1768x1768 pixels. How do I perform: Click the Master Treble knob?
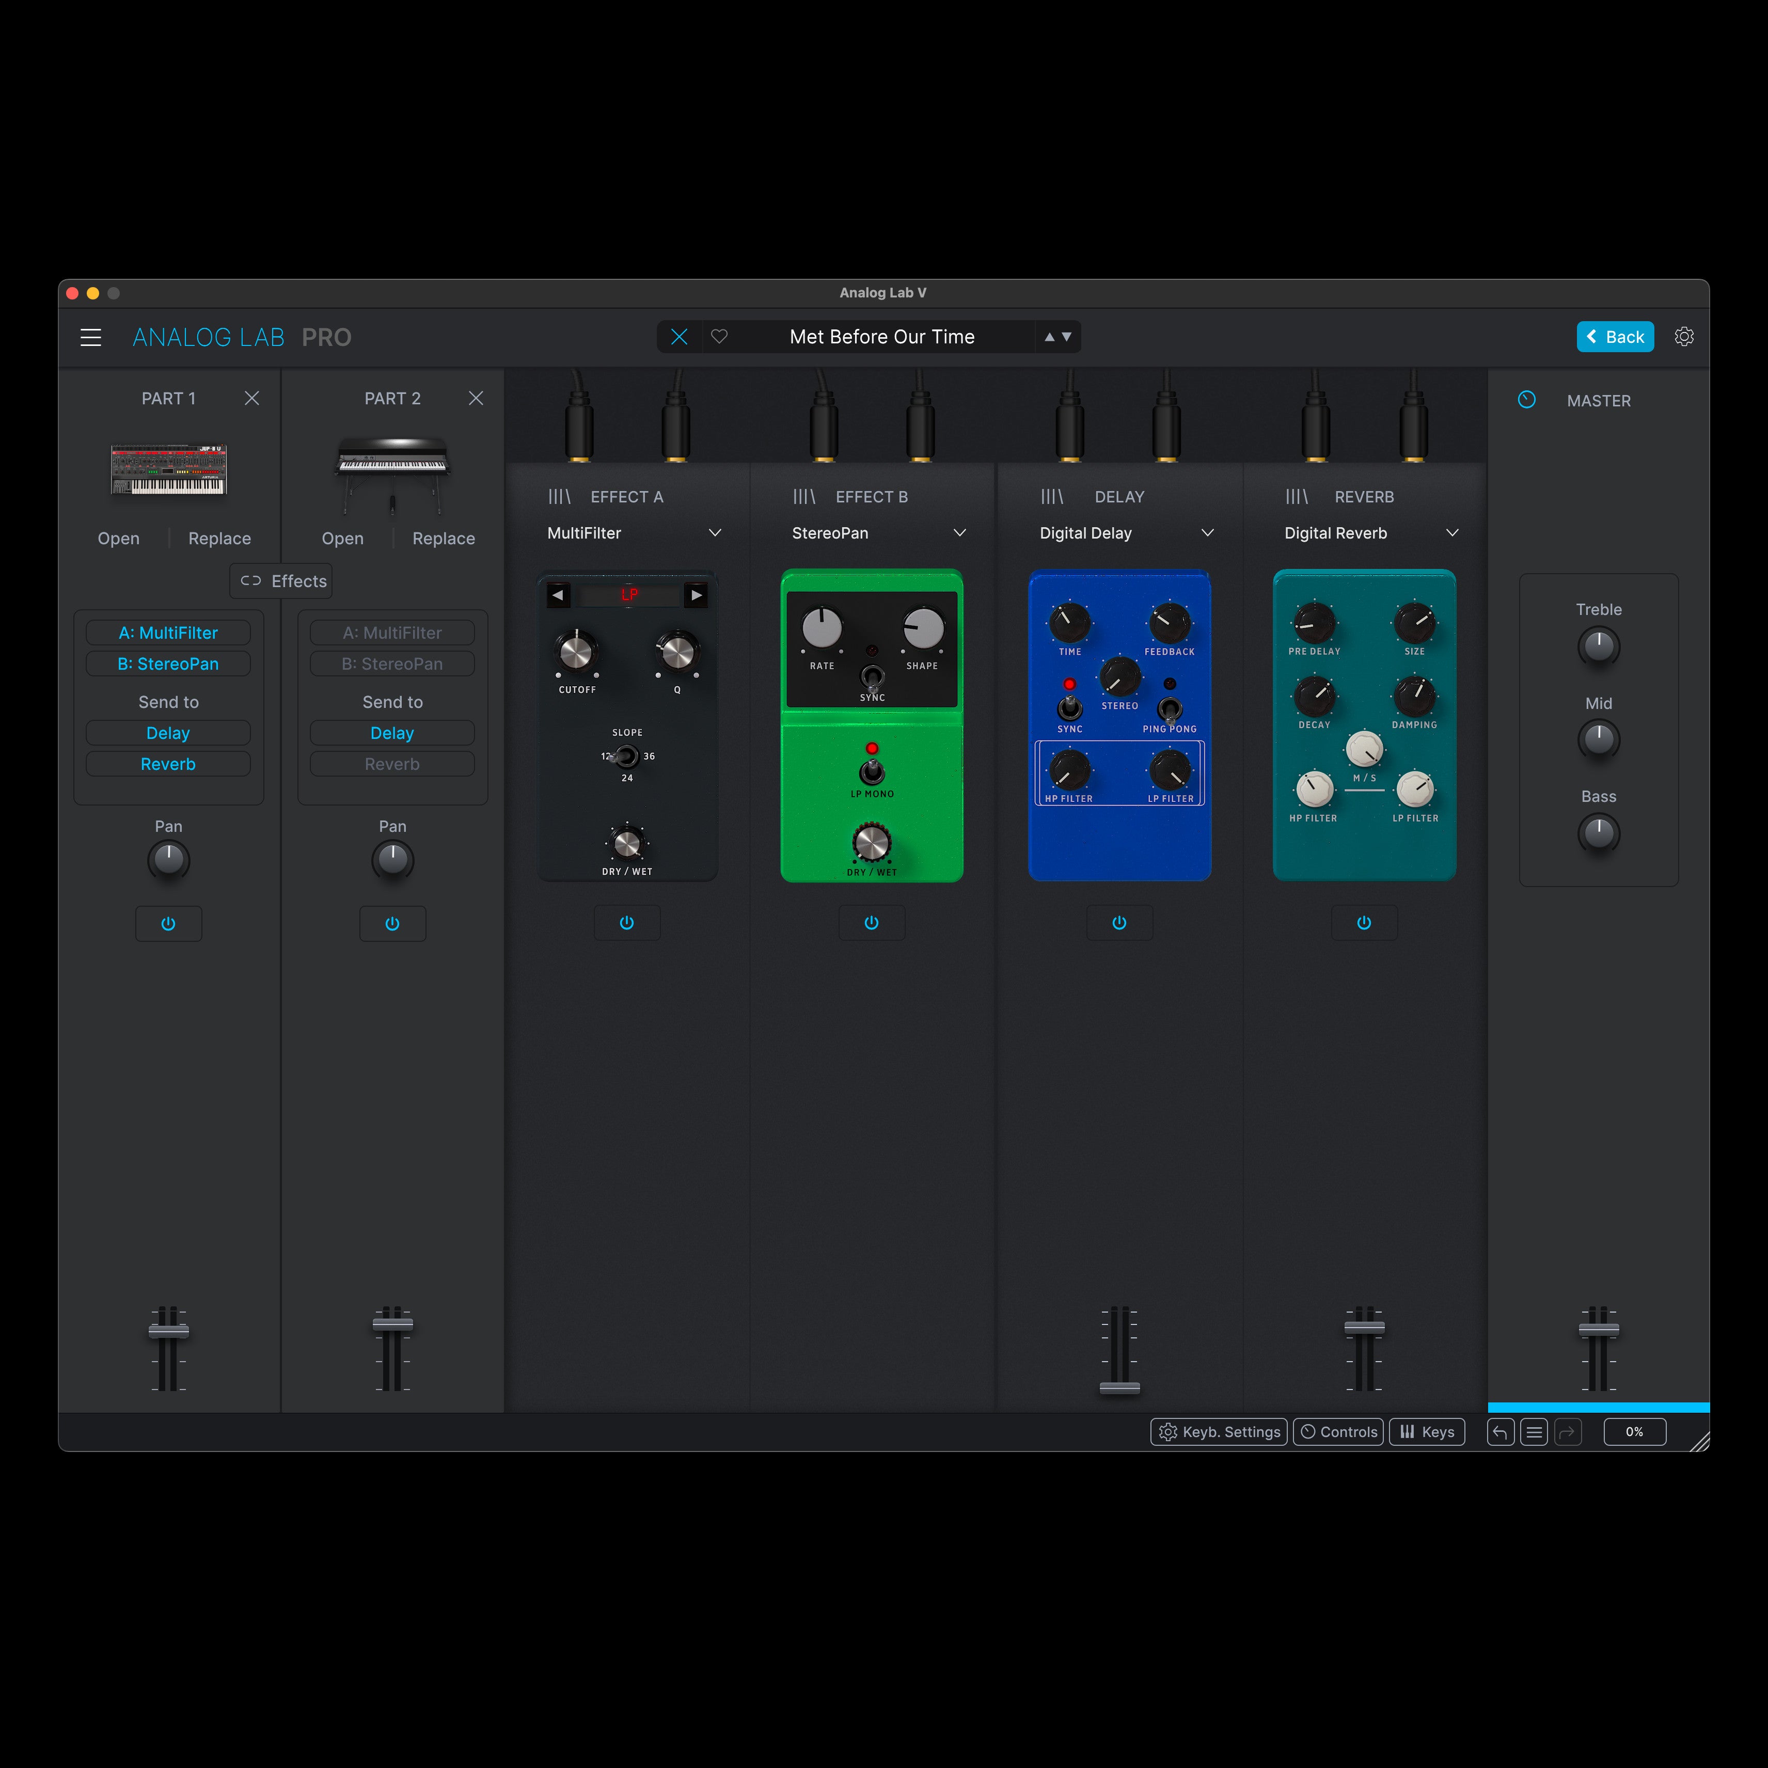1599,646
